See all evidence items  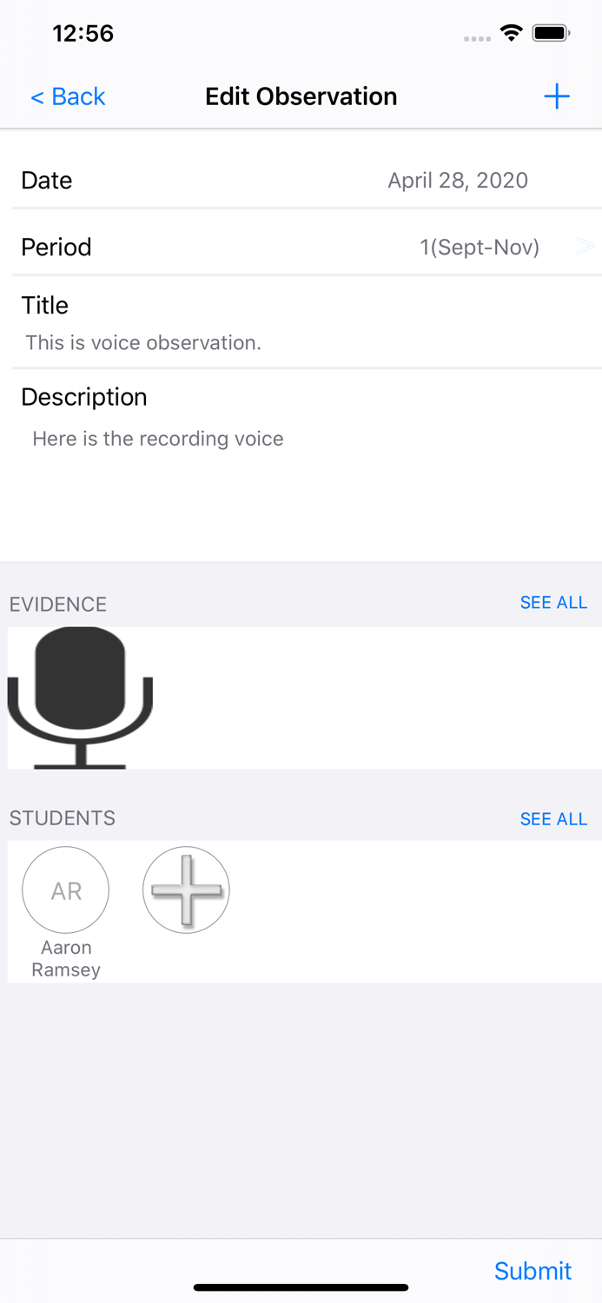pyautogui.click(x=553, y=603)
